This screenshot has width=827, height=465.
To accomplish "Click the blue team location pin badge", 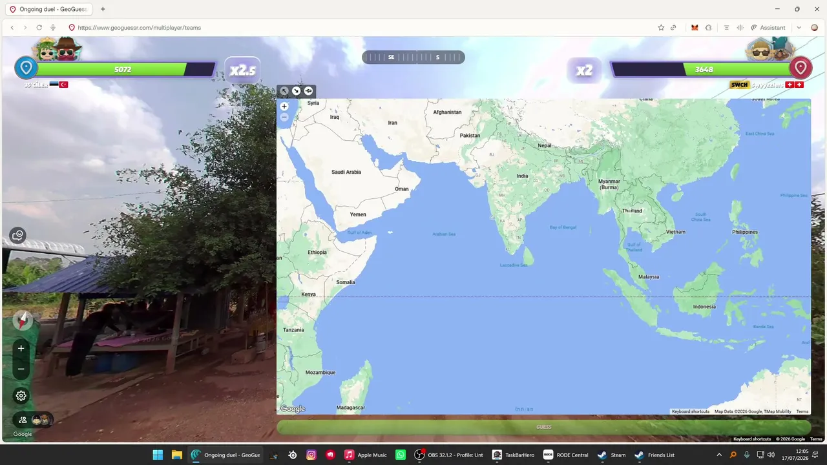I will [26, 68].
